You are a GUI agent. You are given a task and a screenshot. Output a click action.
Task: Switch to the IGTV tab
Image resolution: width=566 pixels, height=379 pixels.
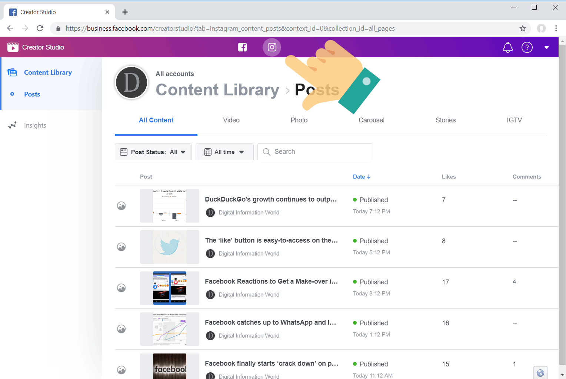pyautogui.click(x=514, y=120)
